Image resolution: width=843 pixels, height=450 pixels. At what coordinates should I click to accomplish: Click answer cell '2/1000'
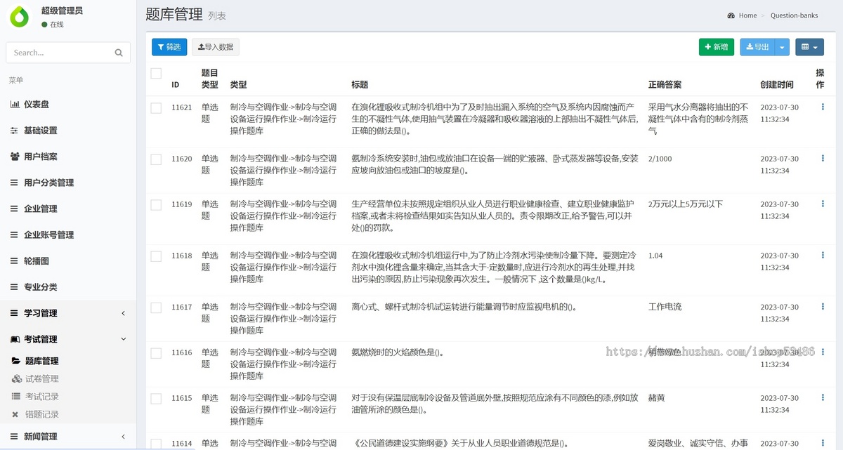[x=660, y=159]
